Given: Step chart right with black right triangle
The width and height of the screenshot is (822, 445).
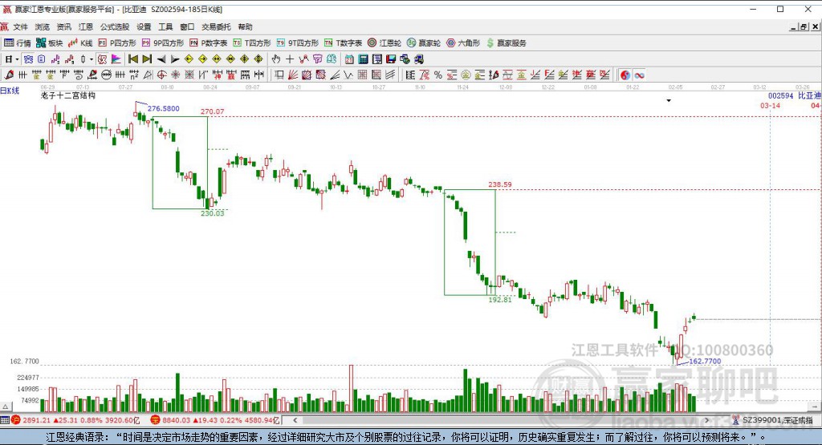Looking at the screenshot, I should point(175,59).
